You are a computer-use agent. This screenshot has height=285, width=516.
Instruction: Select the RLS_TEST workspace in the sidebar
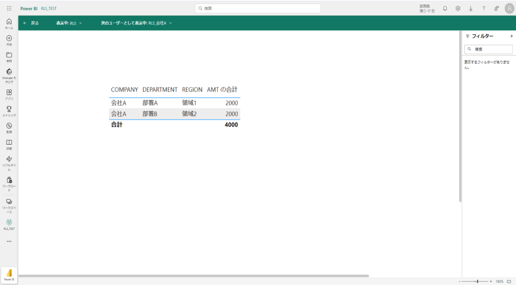point(9,224)
